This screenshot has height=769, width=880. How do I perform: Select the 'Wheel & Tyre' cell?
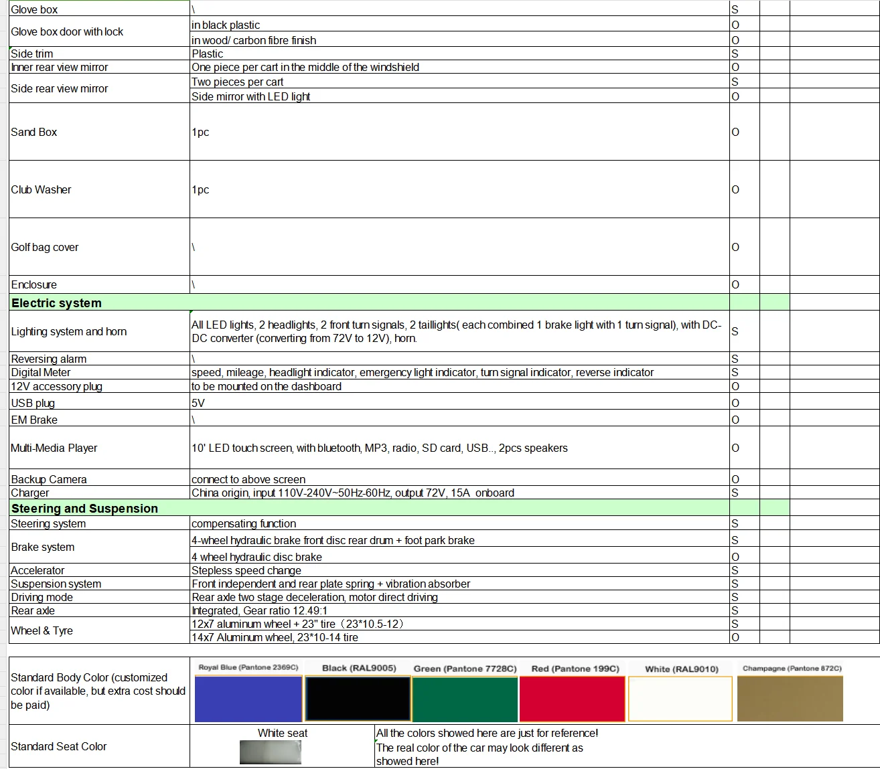[x=99, y=630]
